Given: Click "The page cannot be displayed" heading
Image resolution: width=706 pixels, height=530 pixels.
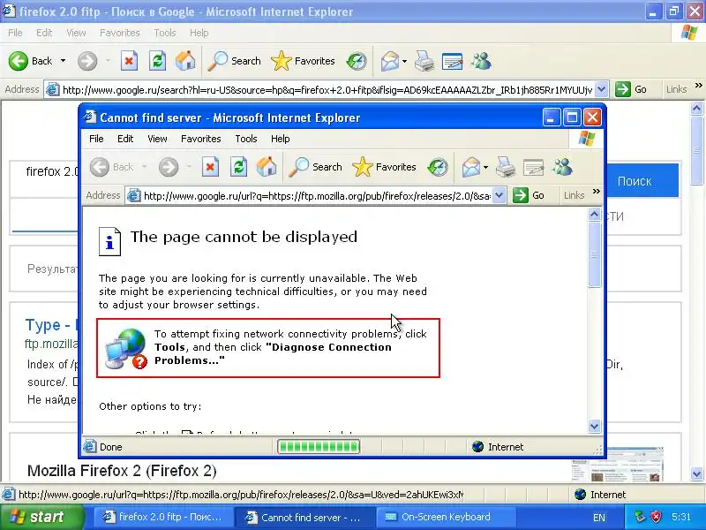Looking at the screenshot, I should tap(244, 237).
